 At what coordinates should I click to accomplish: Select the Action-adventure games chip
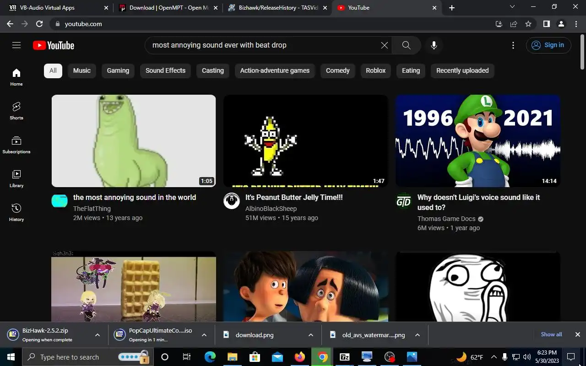click(x=275, y=70)
